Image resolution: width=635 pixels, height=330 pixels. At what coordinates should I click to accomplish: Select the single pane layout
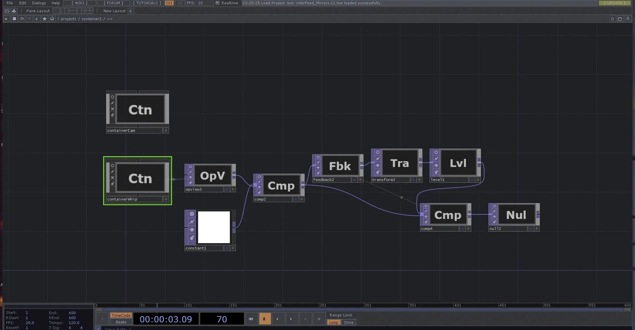[x=56, y=11]
